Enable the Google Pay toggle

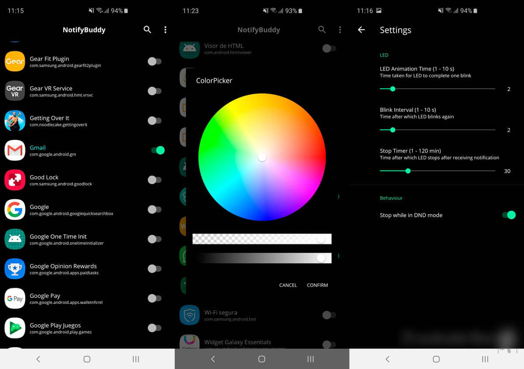(154, 298)
